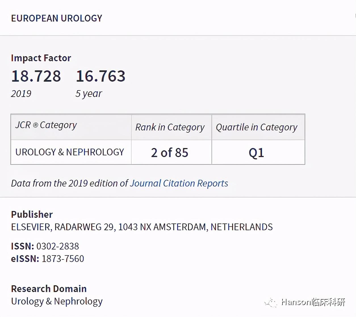Click the Research Domain heading
356x317 pixels.
click(x=49, y=289)
